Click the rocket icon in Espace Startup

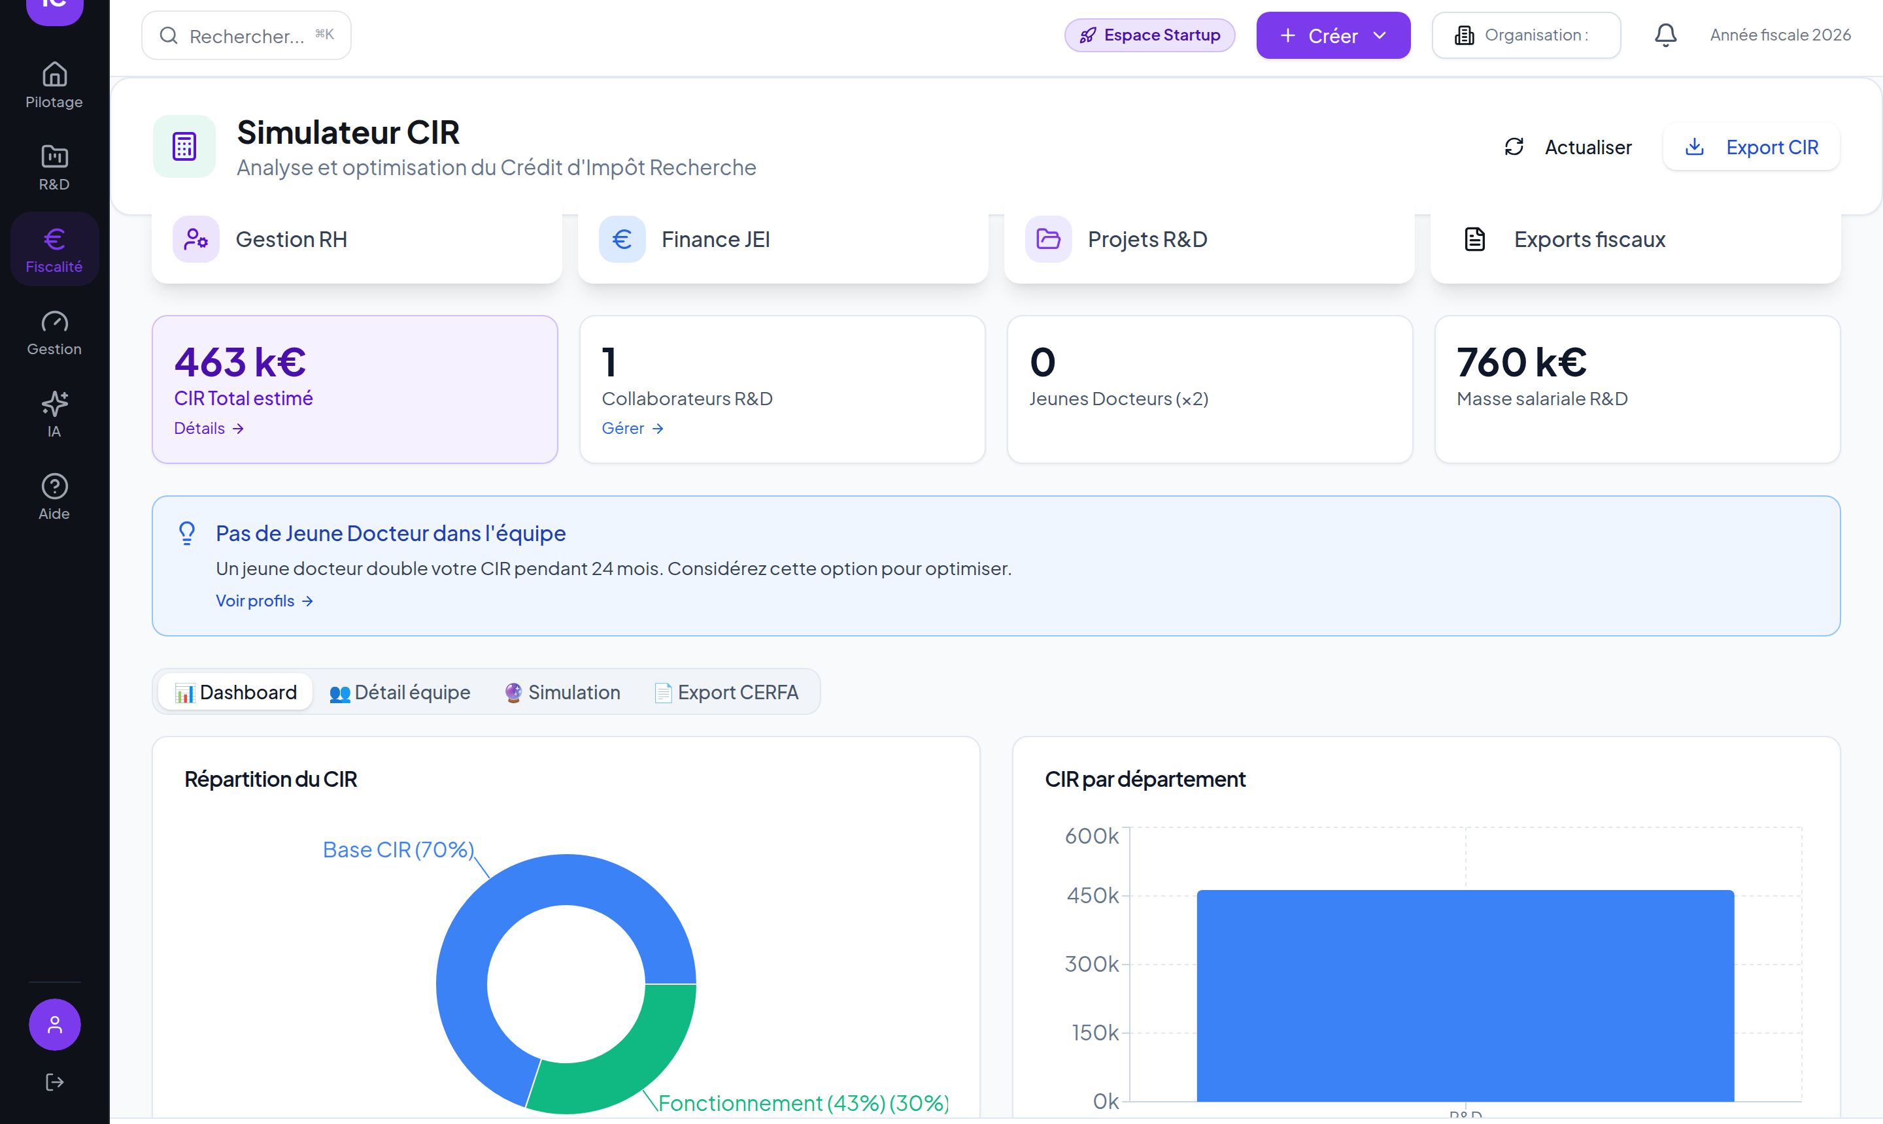[1087, 35]
